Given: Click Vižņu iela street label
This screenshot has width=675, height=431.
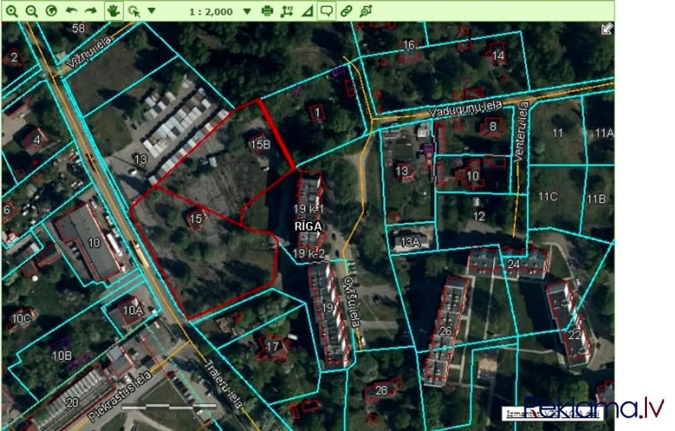Looking at the screenshot, I should click(x=89, y=52).
